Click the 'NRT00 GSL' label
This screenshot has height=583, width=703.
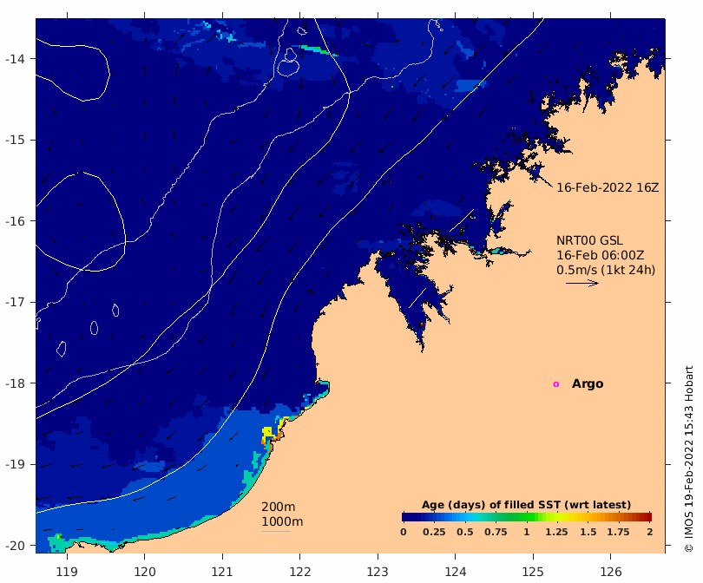[589, 240]
